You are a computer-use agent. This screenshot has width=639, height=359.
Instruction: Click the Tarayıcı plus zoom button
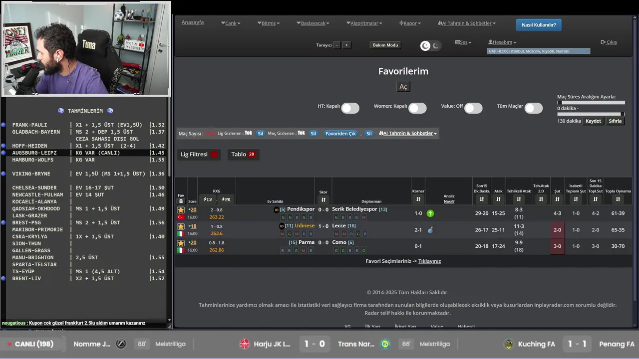tap(346, 45)
